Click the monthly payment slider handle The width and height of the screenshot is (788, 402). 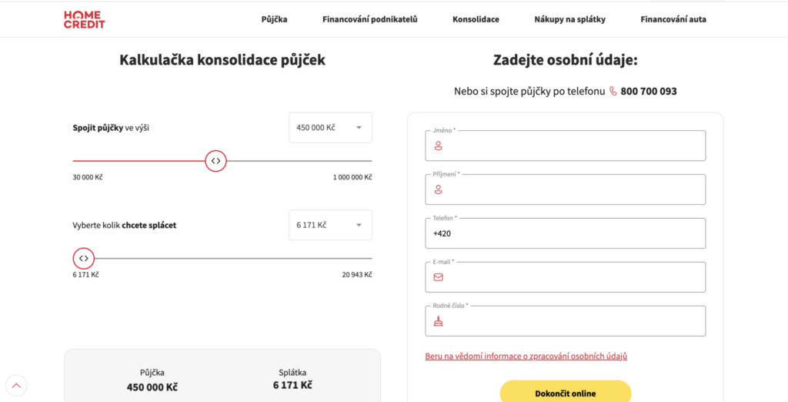click(84, 258)
